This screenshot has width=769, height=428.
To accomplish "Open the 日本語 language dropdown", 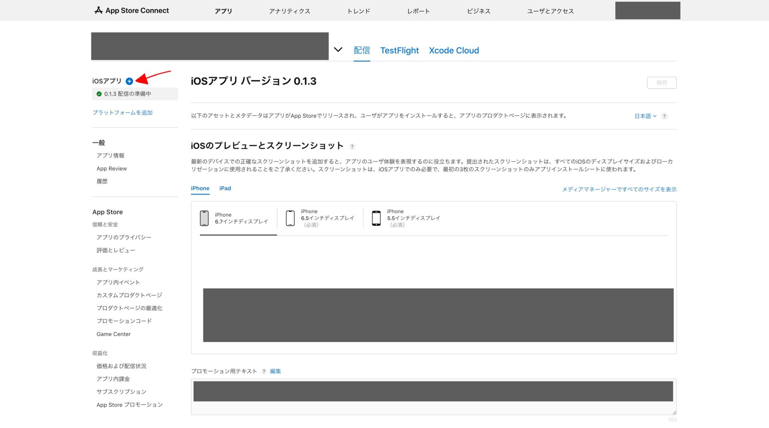I will [x=645, y=116].
